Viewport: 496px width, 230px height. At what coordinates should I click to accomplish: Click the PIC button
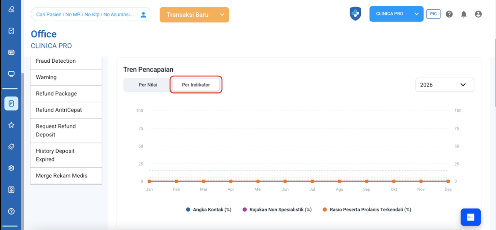tap(433, 14)
